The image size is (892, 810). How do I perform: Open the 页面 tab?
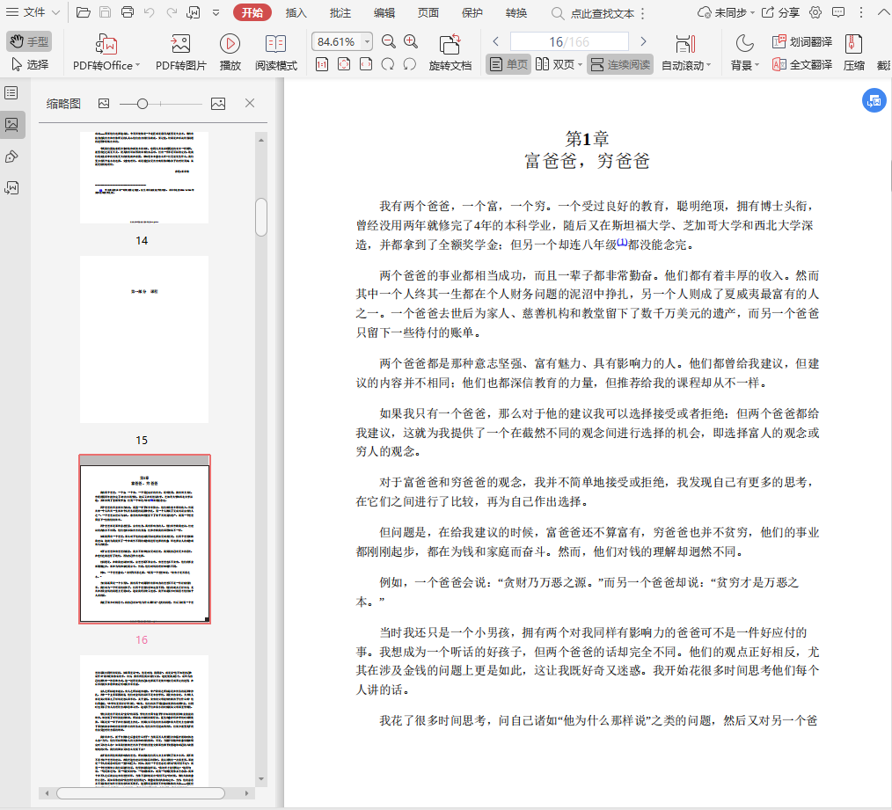coord(428,12)
